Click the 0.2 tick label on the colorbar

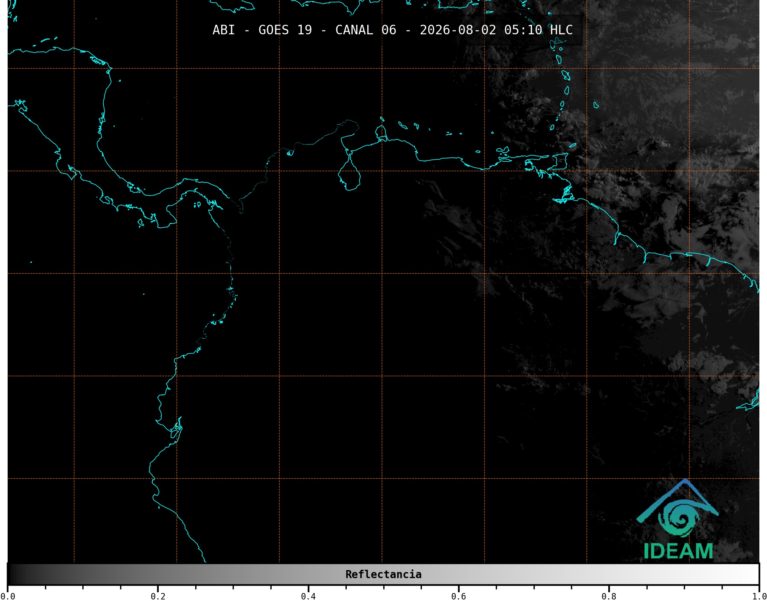(x=158, y=596)
